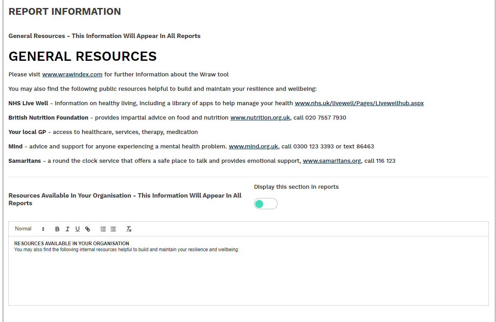Viewport: 496px width, 322px height.
Task: Click the Display this section in reports label
Action: tap(296, 187)
